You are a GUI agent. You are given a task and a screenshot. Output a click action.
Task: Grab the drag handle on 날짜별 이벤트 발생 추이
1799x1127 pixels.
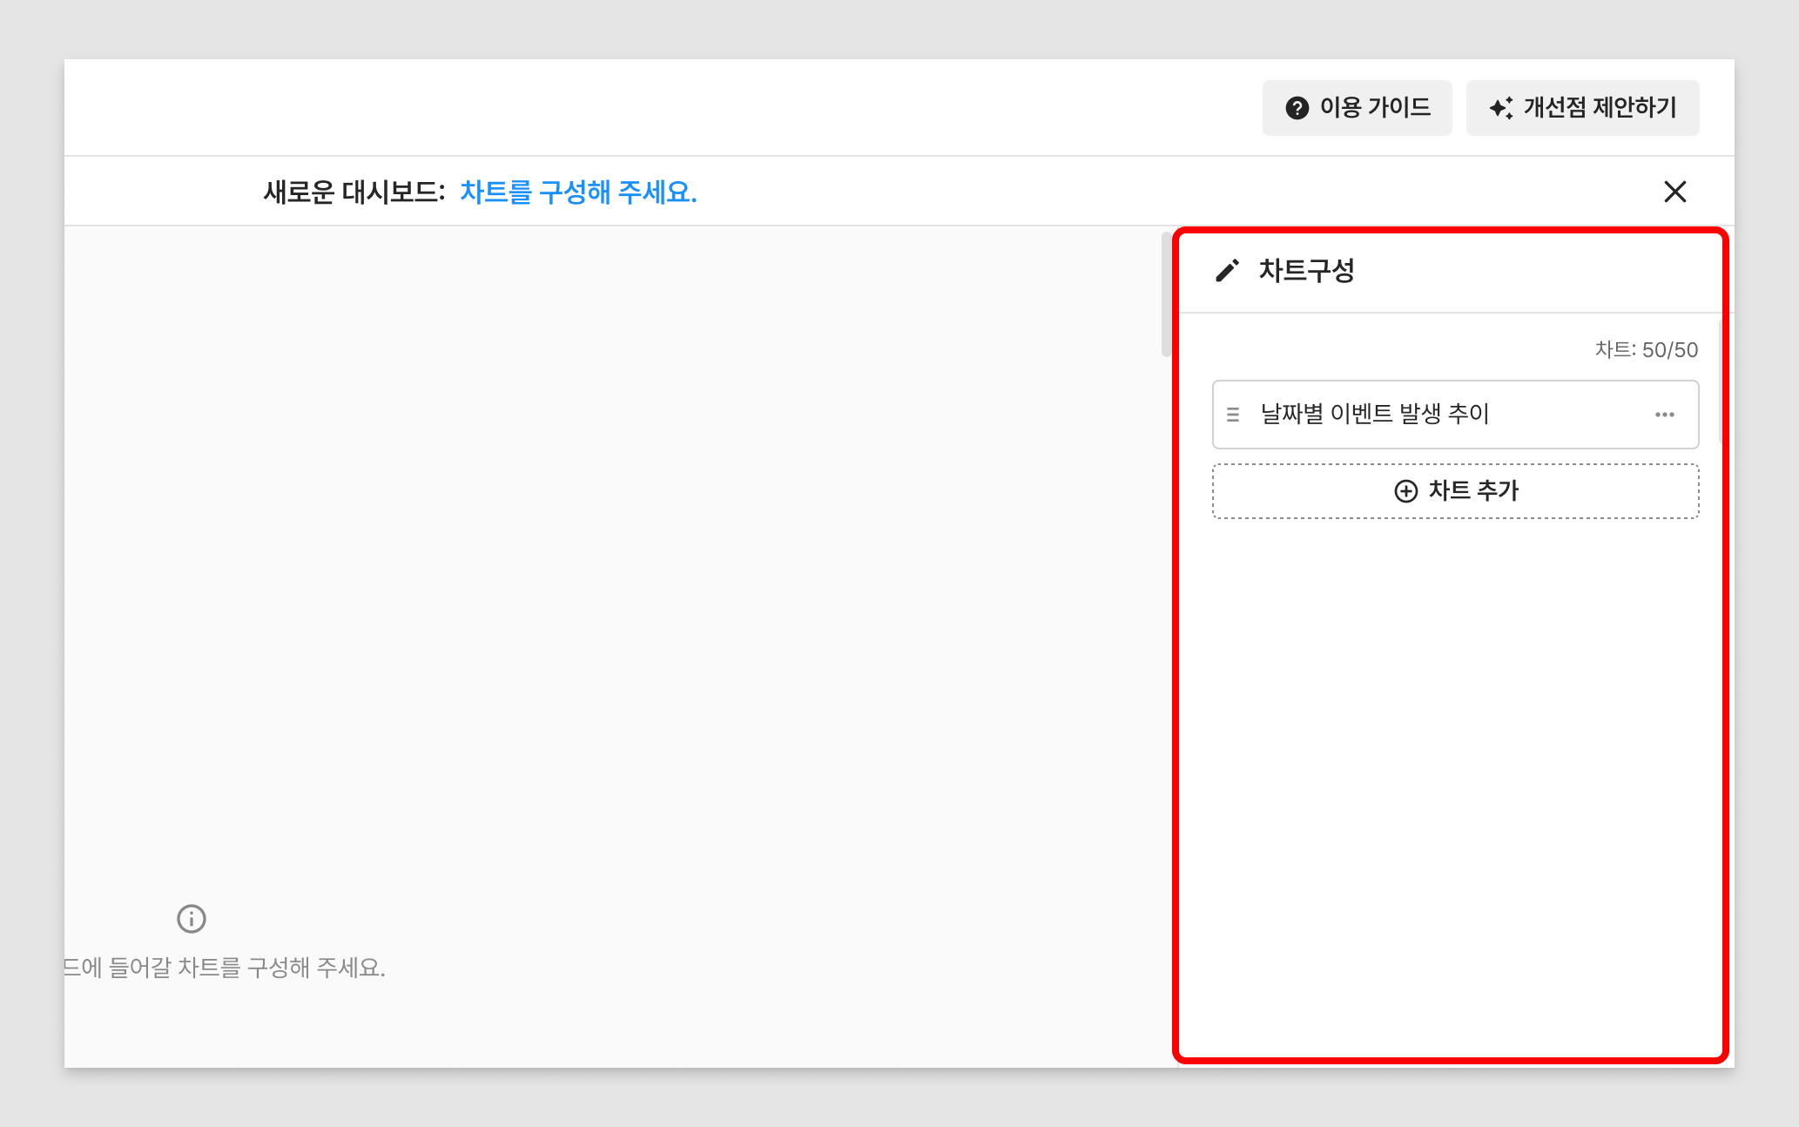pyautogui.click(x=1233, y=415)
